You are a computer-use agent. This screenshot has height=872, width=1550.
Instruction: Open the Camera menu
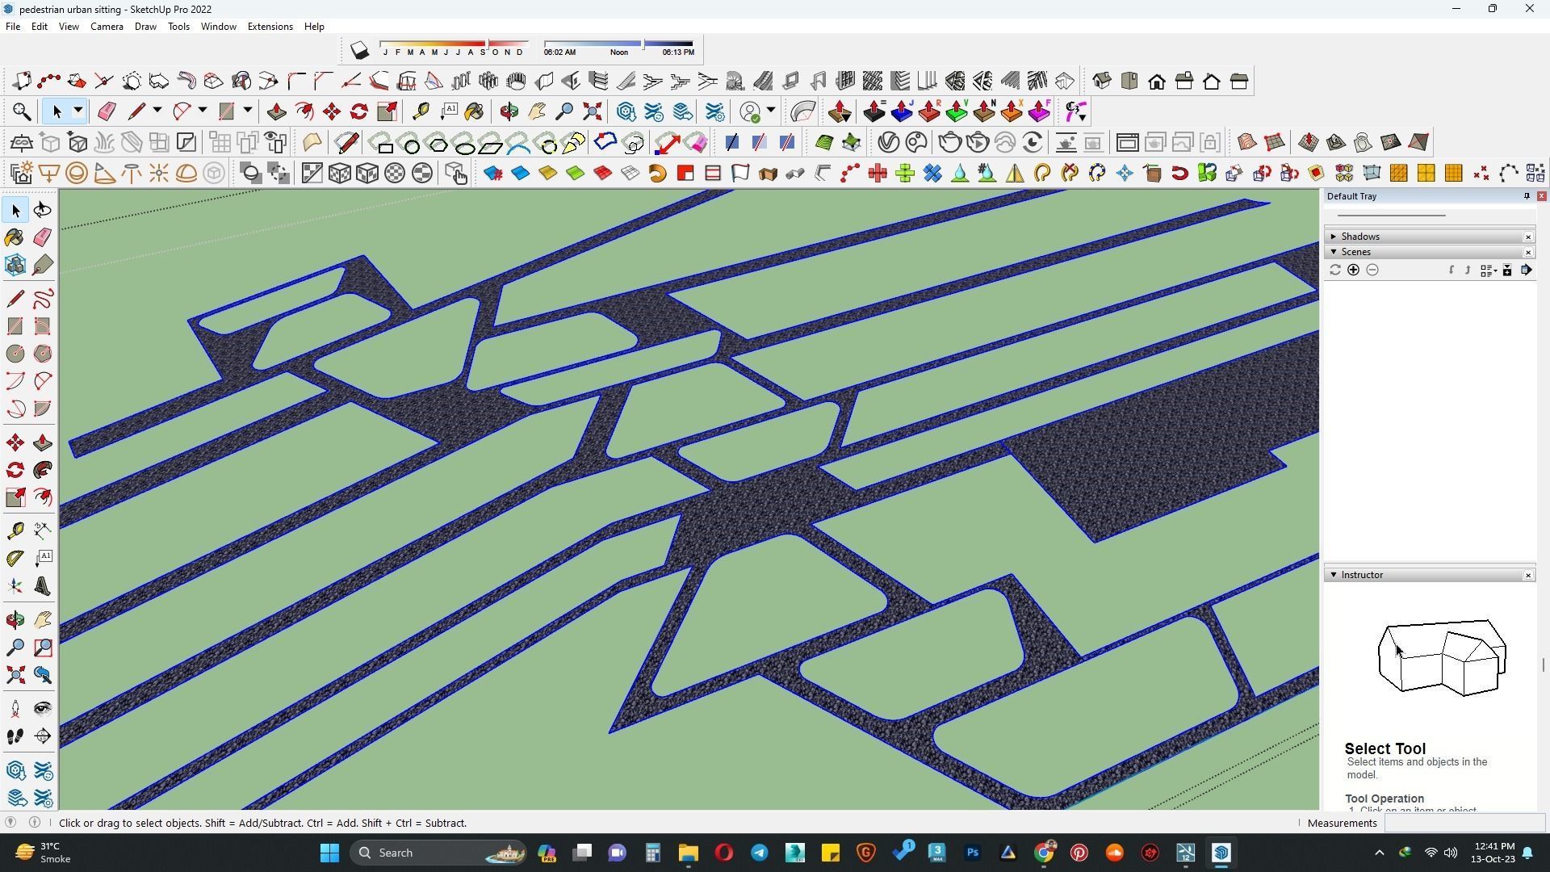pyautogui.click(x=107, y=27)
